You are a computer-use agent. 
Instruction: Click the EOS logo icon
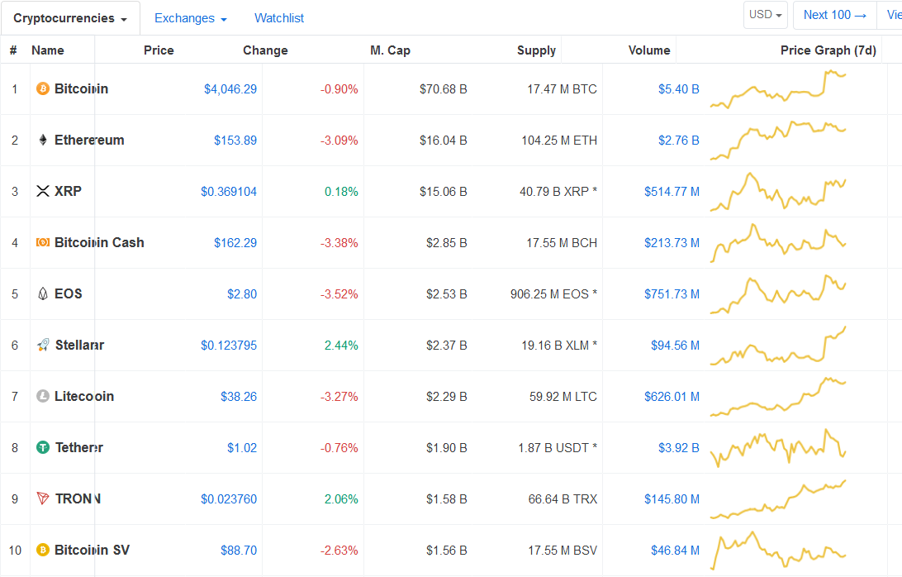[x=43, y=293]
